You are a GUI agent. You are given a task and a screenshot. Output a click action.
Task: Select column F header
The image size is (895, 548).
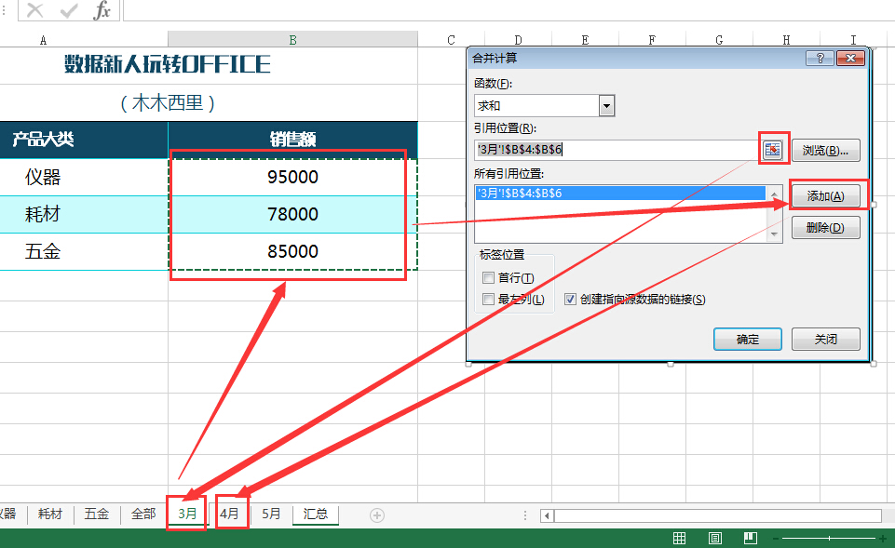(652, 39)
